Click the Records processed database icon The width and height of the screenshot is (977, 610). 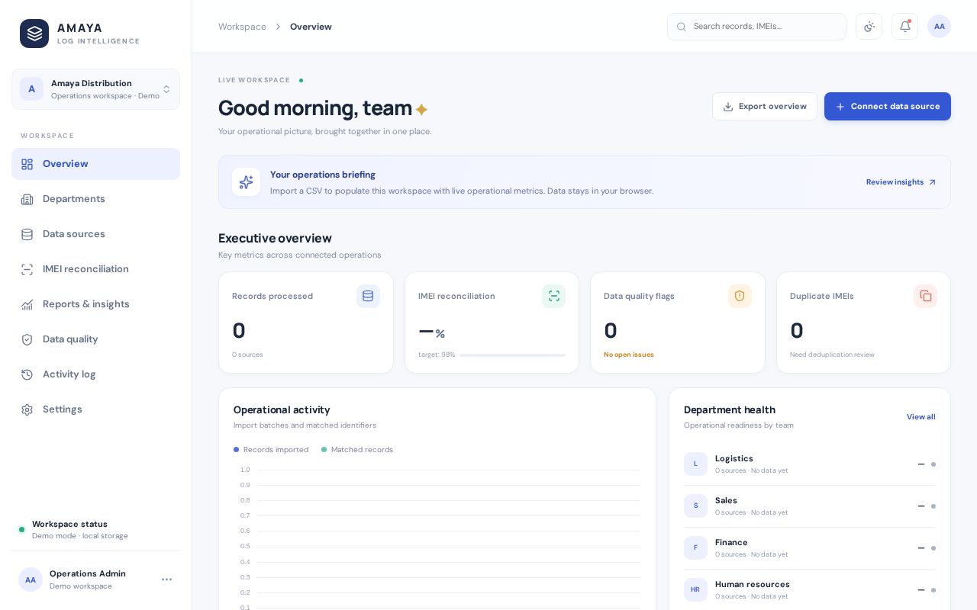point(368,296)
